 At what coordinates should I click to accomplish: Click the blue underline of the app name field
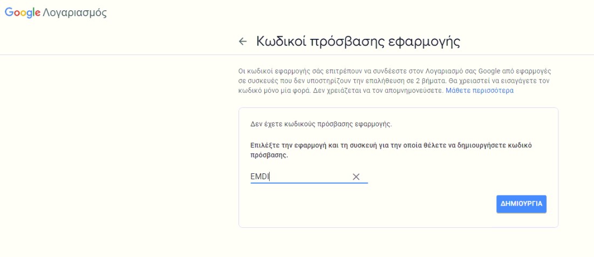click(309, 182)
